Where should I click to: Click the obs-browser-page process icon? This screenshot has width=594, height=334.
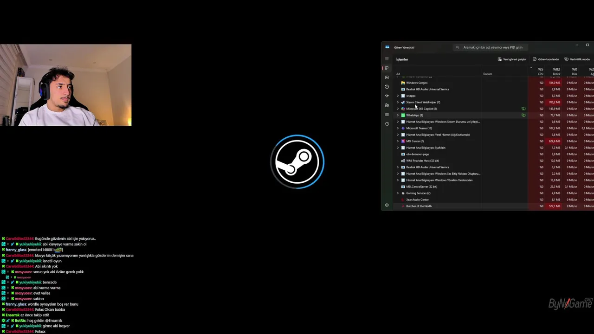coord(403,154)
